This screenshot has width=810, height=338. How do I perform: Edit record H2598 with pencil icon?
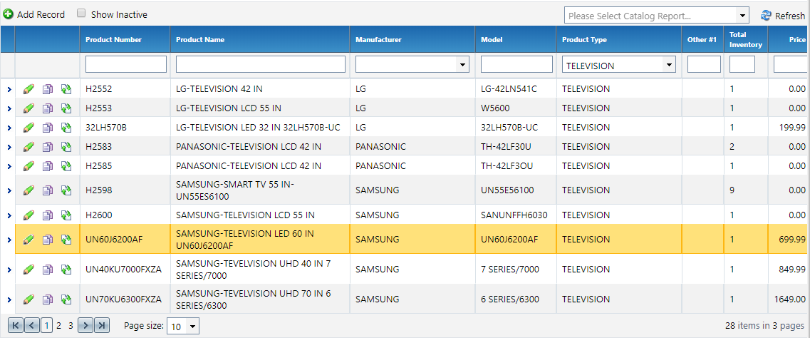click(x=29, y=190)
